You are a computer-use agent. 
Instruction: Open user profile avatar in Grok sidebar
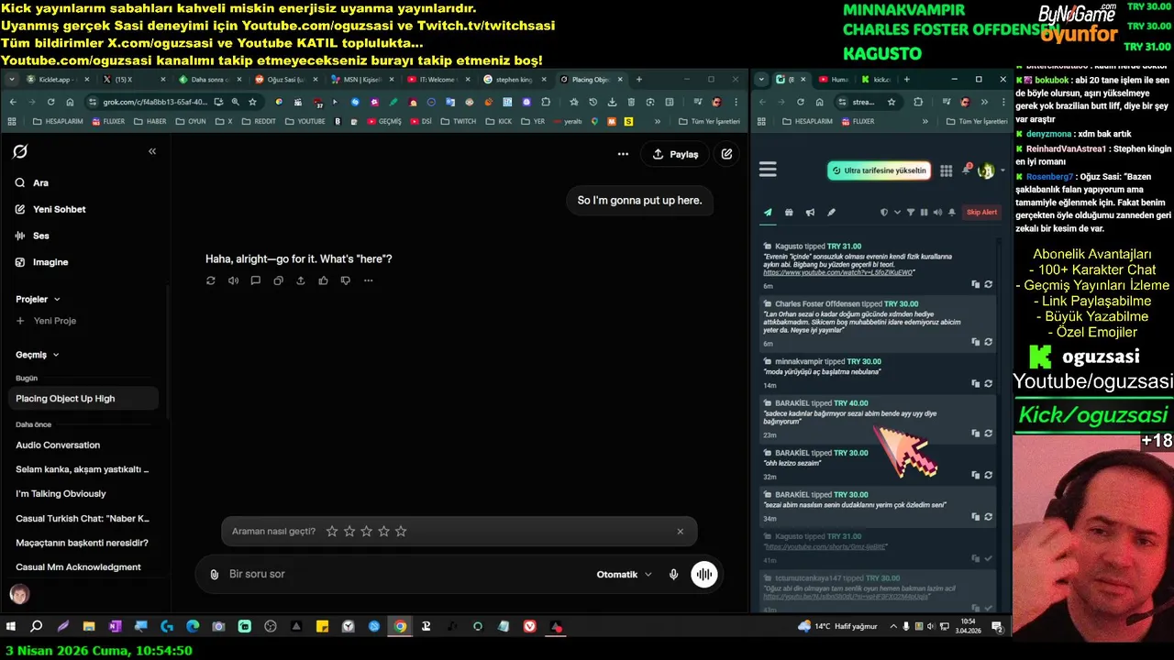coord(19,594)
